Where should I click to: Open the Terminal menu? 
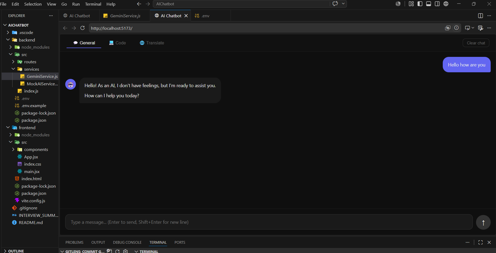93,4
